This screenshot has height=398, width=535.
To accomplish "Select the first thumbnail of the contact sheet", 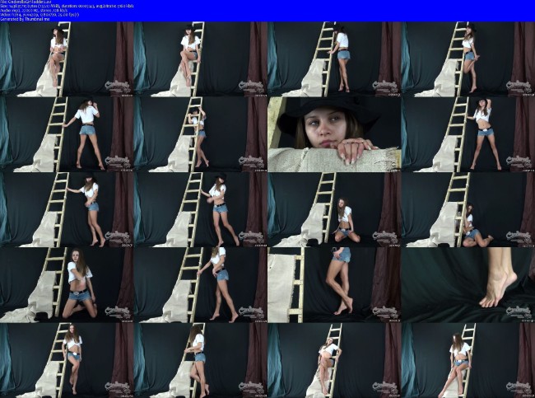I will [67, 59].
